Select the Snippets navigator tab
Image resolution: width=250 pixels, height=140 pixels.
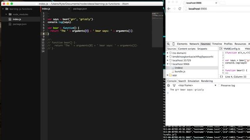[202, 49]
